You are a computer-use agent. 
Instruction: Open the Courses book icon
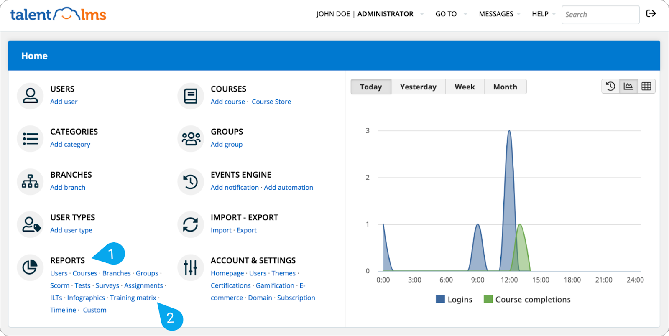click(x=191, y=96)
